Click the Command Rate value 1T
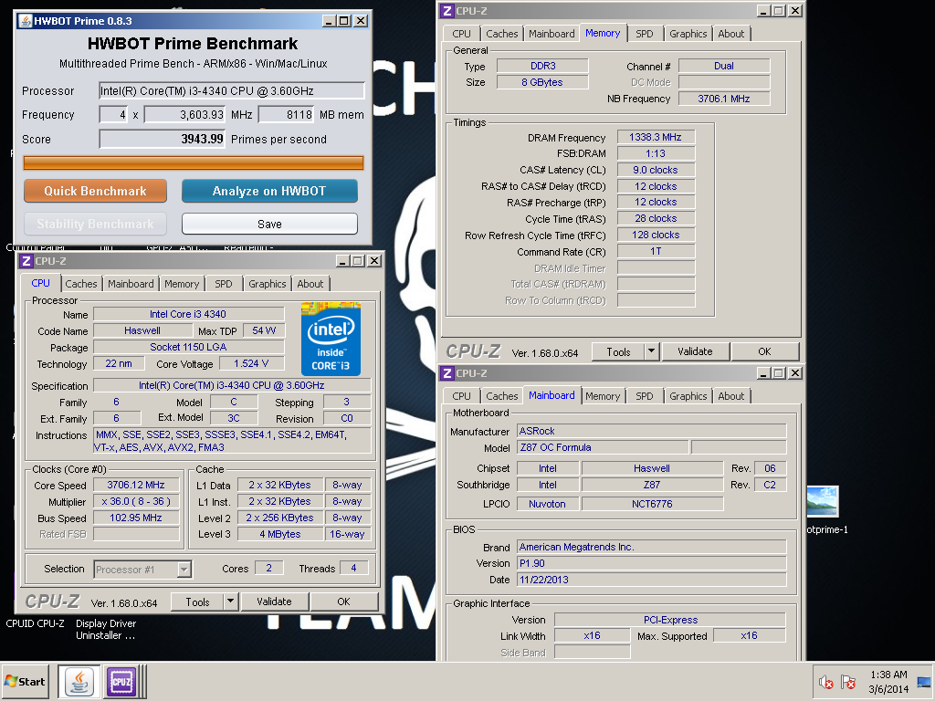The image size is (935, 701). 656,252
